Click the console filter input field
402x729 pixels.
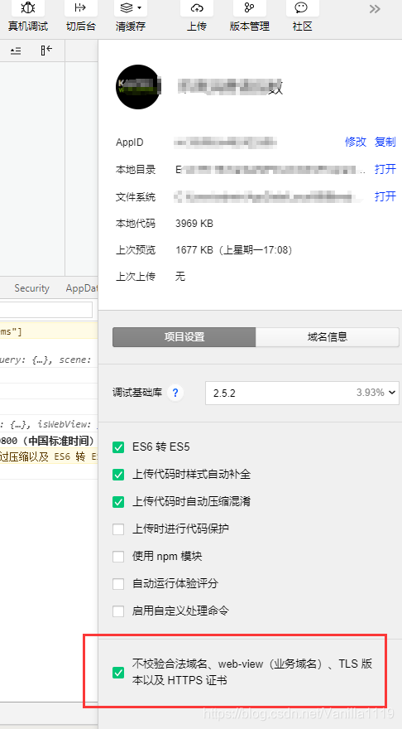tap(46, 310)
